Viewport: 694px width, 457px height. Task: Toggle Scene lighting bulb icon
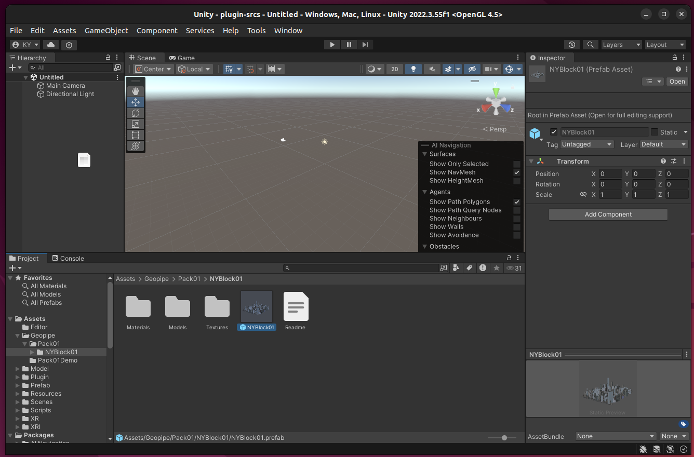point(413,69)
